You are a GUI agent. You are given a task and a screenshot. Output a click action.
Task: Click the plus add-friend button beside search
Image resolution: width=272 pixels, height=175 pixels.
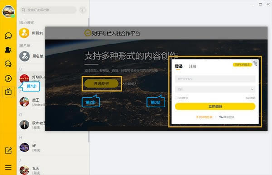click(83, 10)
